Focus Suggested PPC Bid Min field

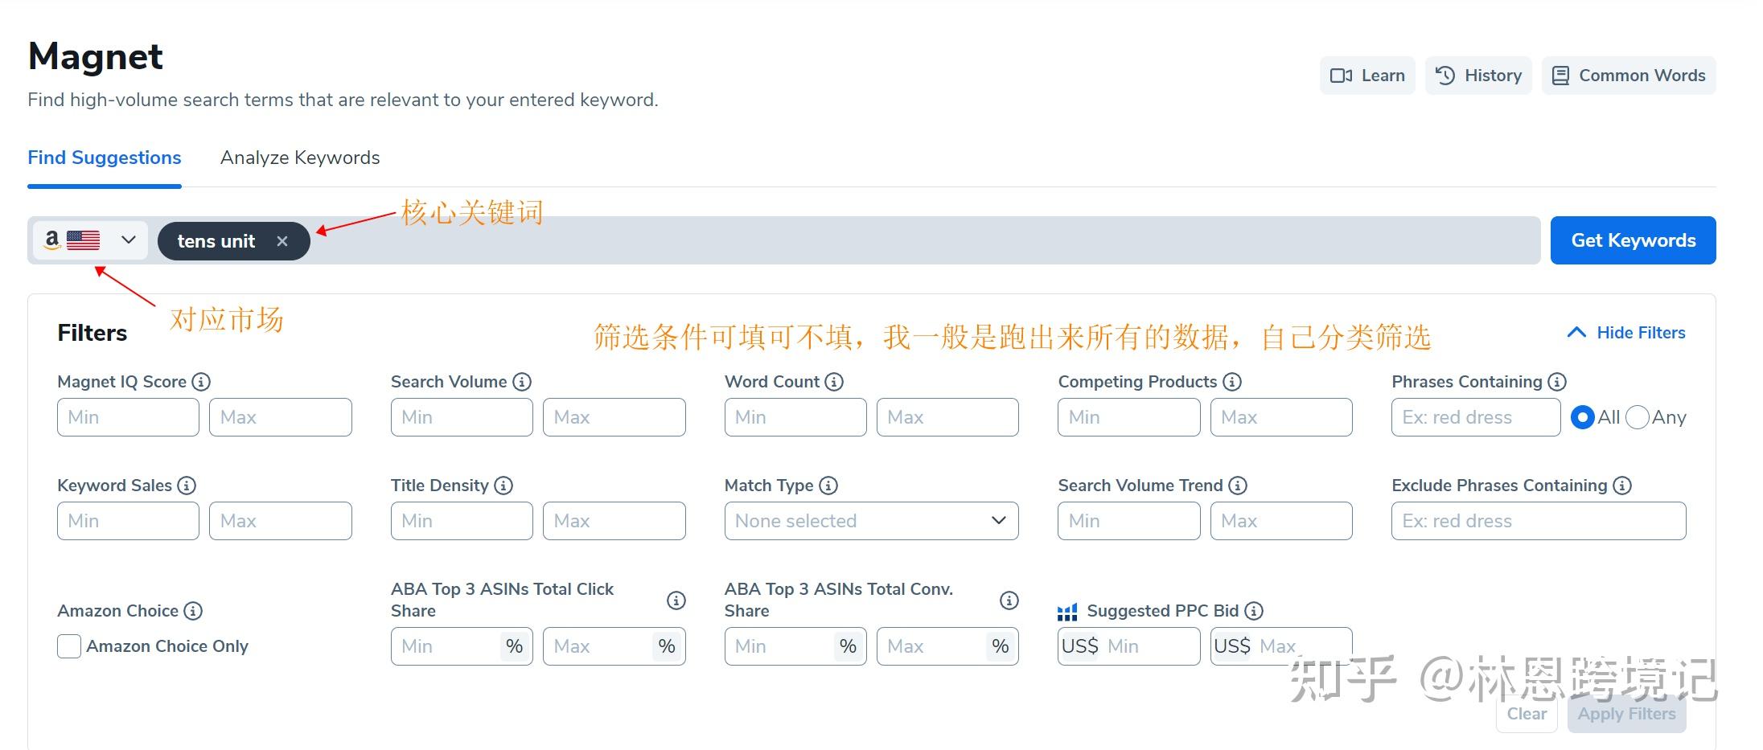coord(1129,646)
